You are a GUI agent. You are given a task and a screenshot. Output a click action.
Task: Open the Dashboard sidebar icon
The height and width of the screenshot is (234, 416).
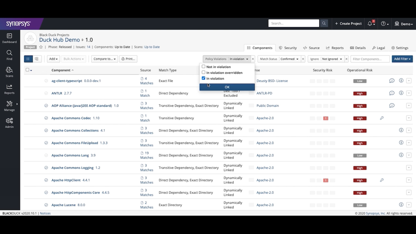(9, 38)
